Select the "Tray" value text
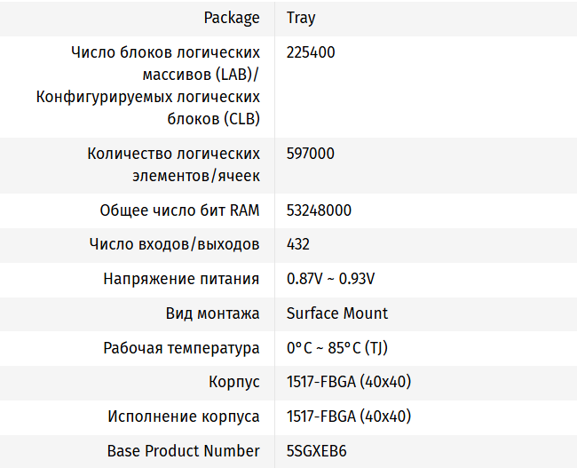The image size is (577, 468). (301, 18)
